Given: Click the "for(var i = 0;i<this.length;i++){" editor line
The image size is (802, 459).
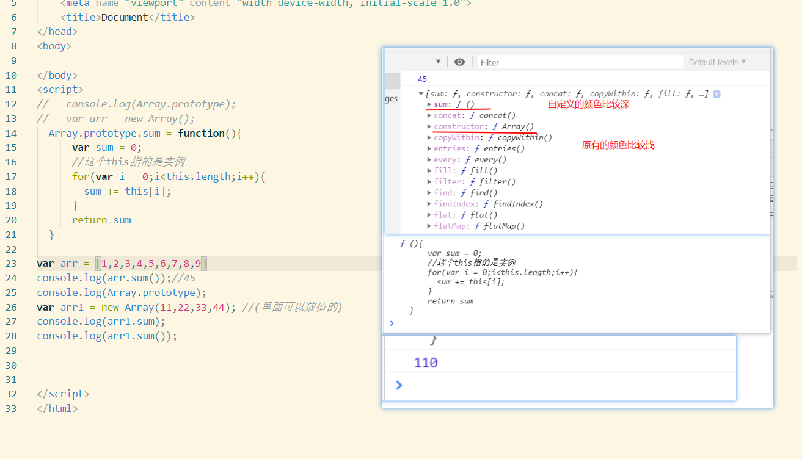Looking at the screenshot, I should click(x=169, y=176).
